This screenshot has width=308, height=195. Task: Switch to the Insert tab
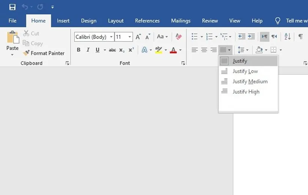(x=63, y=21)
